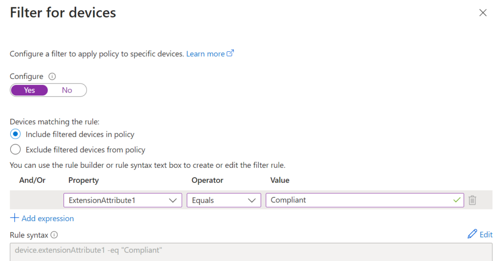The width and height of the screenshot is (500, 261).
Task: Open the ExtensionAttribute1 property dropdown
Action: [x=123, y=200]
